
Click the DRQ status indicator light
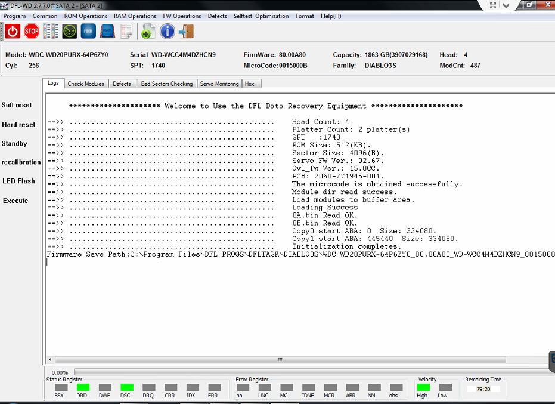click(149, 387)
